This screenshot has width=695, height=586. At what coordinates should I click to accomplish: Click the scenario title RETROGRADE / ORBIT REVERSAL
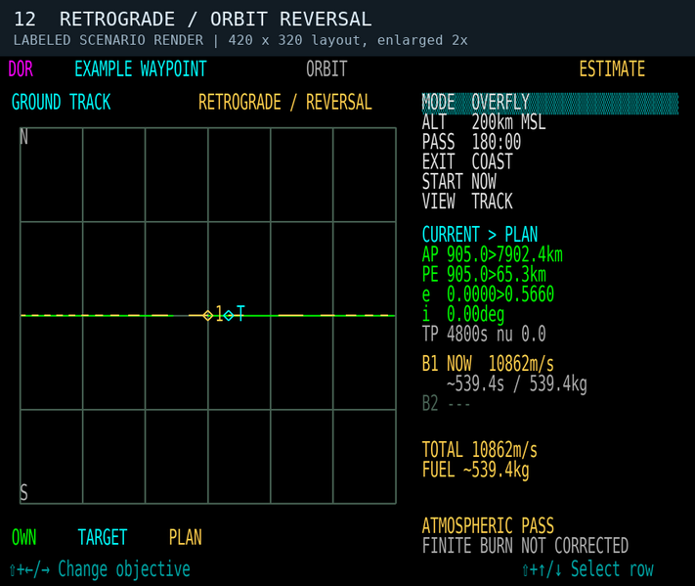(x=215, y=20)
